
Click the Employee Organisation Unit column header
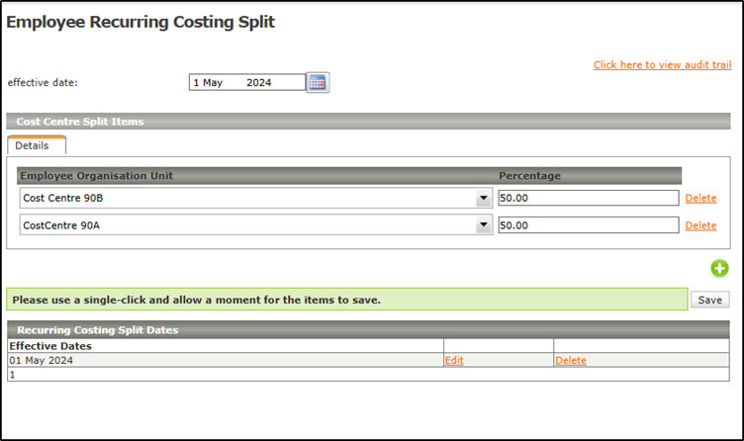[96, 176]
